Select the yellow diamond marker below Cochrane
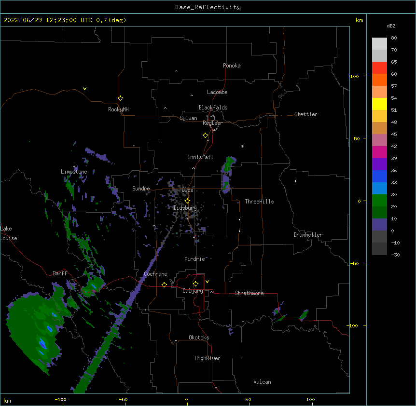 pos(164,284)
